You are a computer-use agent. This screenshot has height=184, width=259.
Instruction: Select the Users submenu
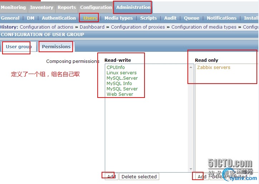[x=90, y=18]
